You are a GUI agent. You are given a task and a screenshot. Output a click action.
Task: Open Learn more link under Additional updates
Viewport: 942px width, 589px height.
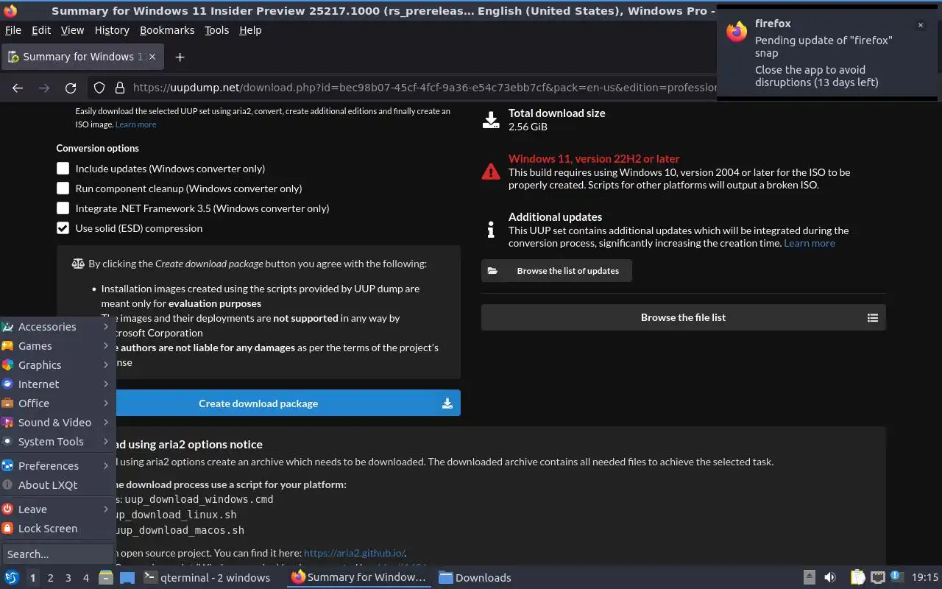point(810,243)
